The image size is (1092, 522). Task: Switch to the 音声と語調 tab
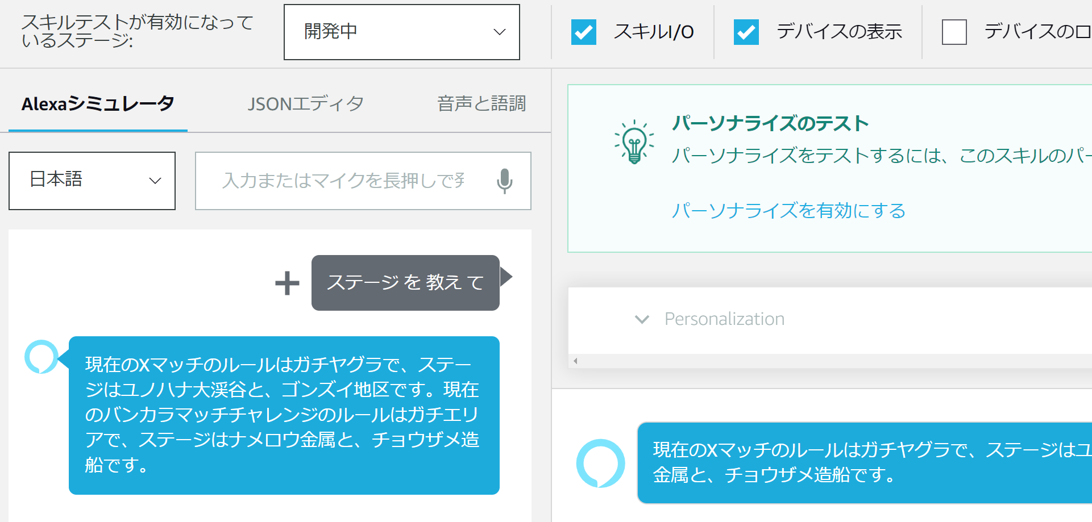point(481,104)
